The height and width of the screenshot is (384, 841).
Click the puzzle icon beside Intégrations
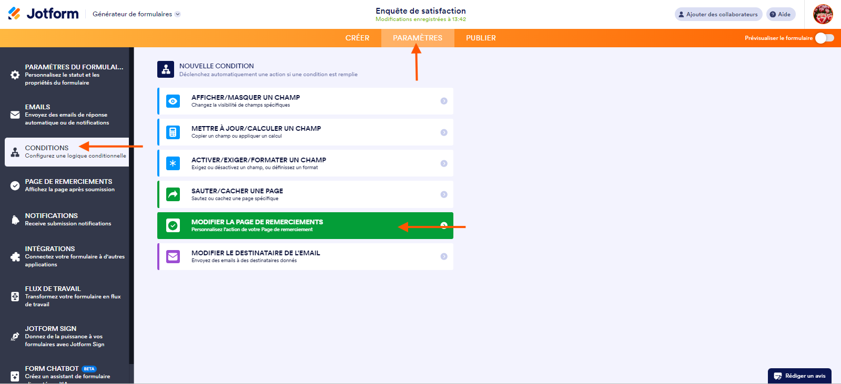pyautogui.click(x=15, y=257)
